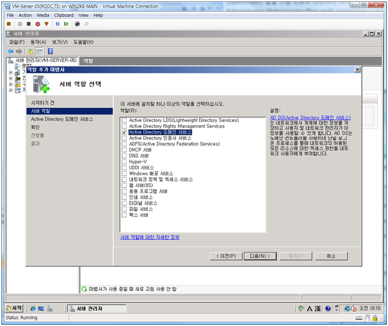
Task: Click the < 이전(P) button
Action: click(x=226, y=256)
